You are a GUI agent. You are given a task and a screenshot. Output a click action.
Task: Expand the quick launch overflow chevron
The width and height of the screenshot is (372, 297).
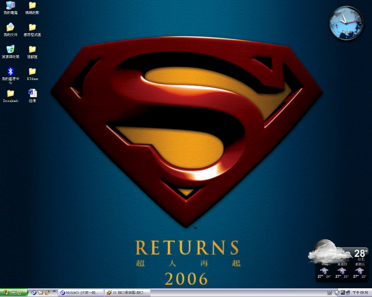54,291
